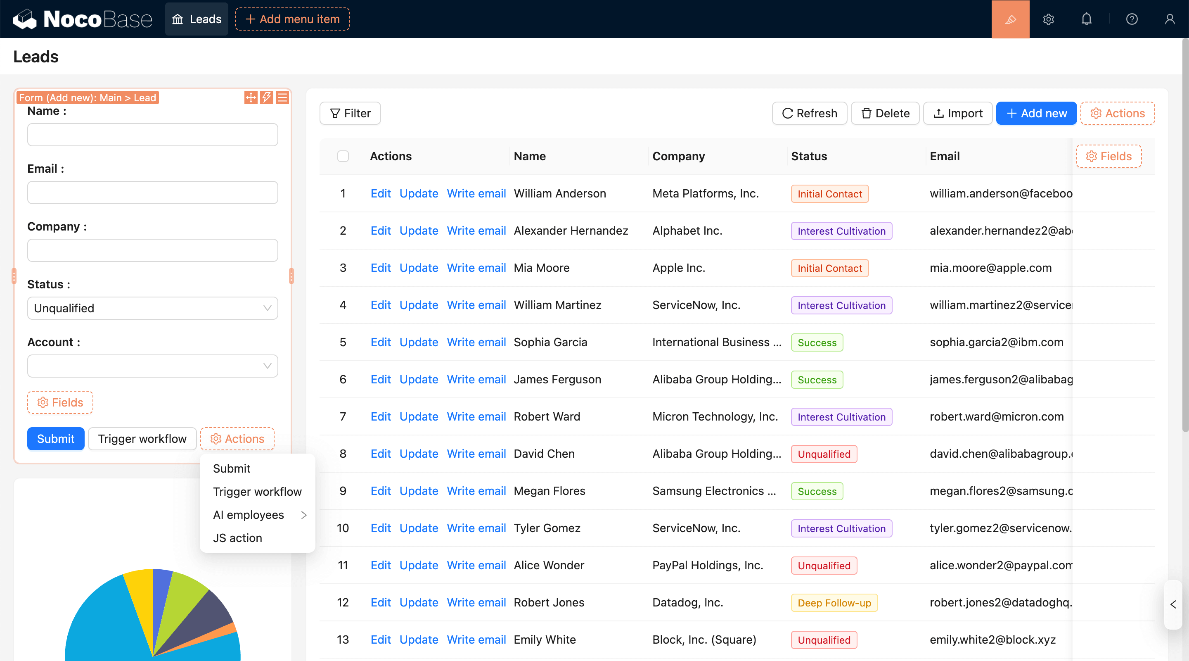Click into the Name input field
Image resolution: width=1189 pixels, height=661 pixels.
152,135
